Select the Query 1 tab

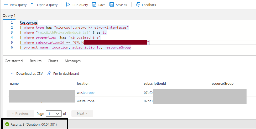(x=9, y=15)
